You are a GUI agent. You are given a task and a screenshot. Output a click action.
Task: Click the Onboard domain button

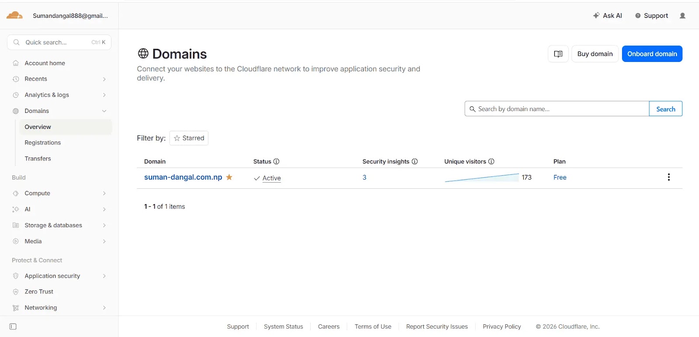point(652,54)
